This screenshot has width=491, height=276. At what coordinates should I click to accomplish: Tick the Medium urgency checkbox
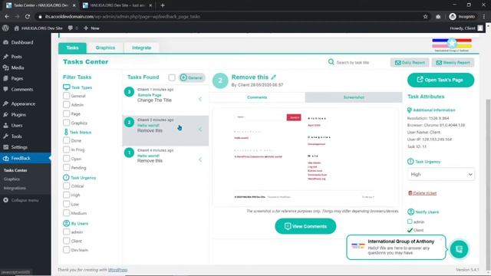click(67, 213)
